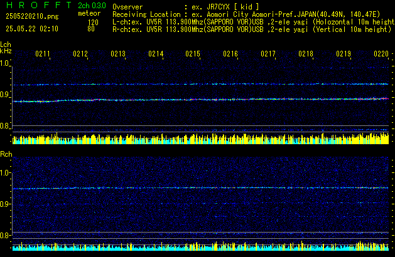Click the 0220 time marker
The image size is (395, 257).
pos(381,54)
